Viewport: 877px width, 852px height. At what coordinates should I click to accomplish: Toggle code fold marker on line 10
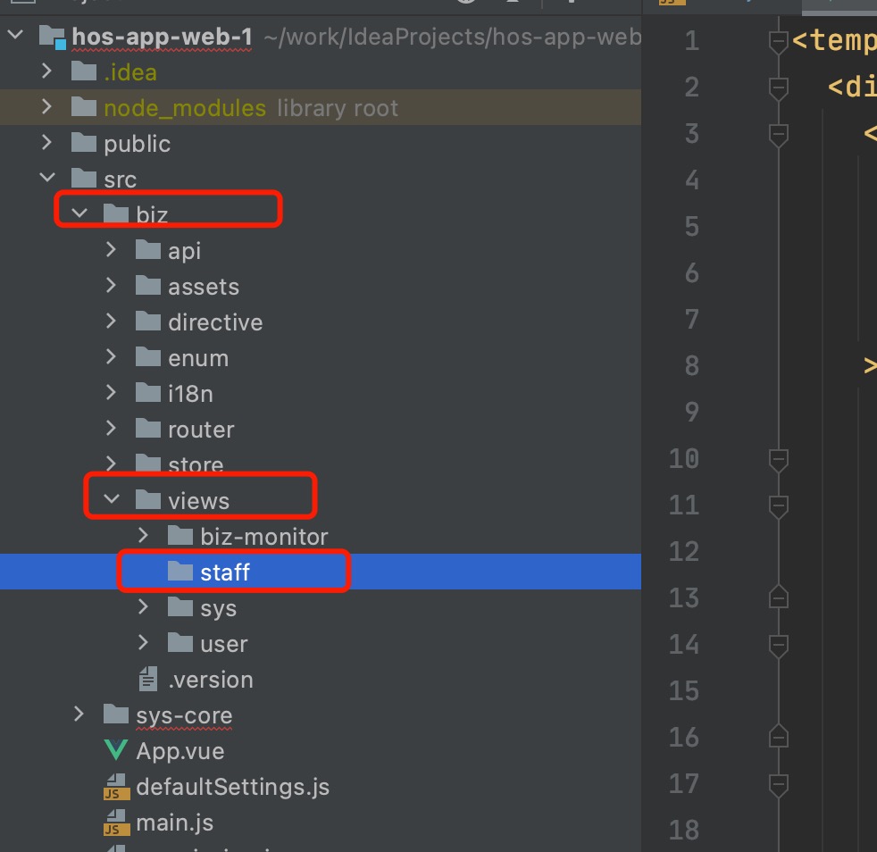click(x=779, y=459)
